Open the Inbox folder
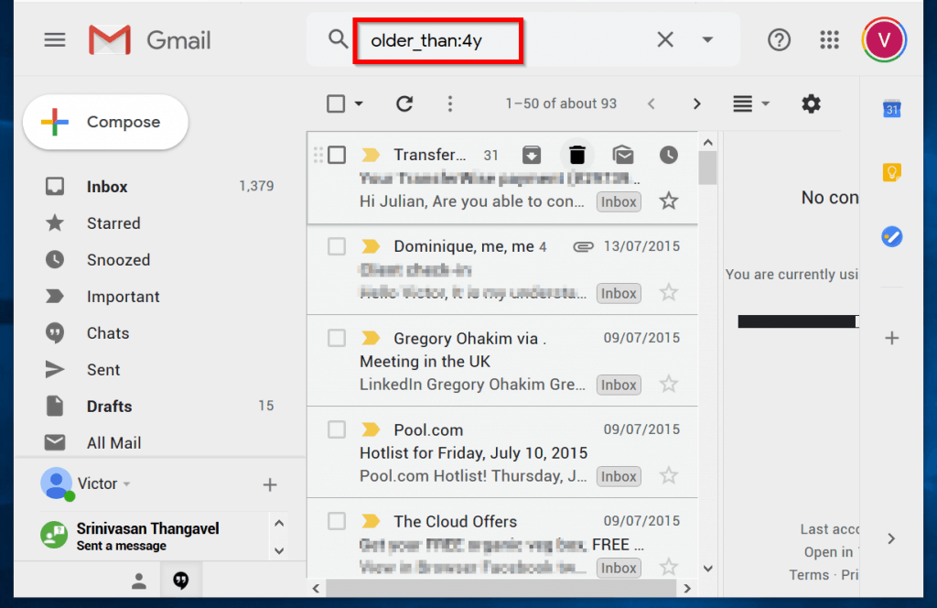Image resolution: width=937 pixels, height=608 pixels. [x=107, y=187]
